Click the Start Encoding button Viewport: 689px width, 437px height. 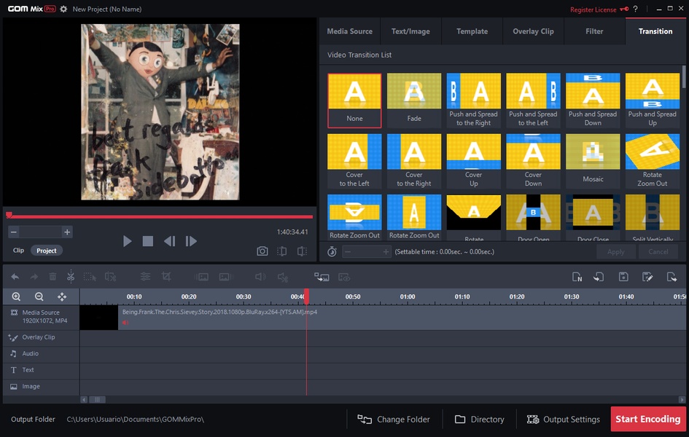click(x=647, y=420)
